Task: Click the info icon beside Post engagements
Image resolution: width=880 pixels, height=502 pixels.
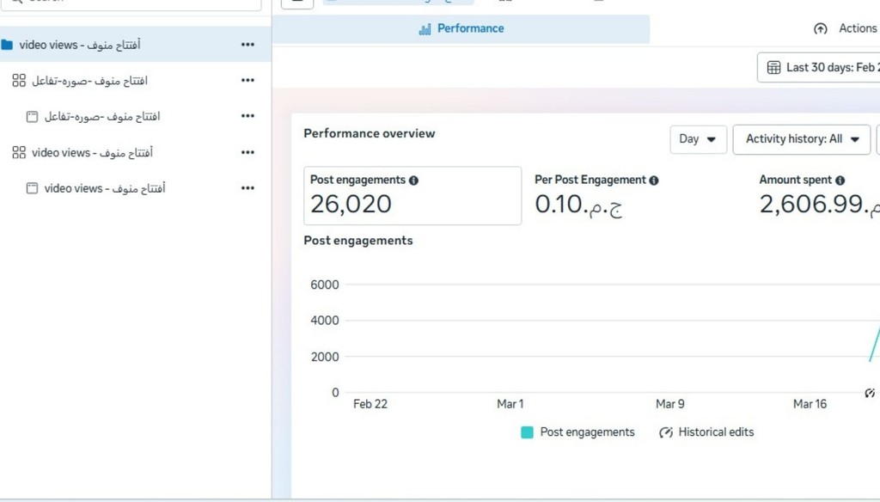Action: [413, 181]
